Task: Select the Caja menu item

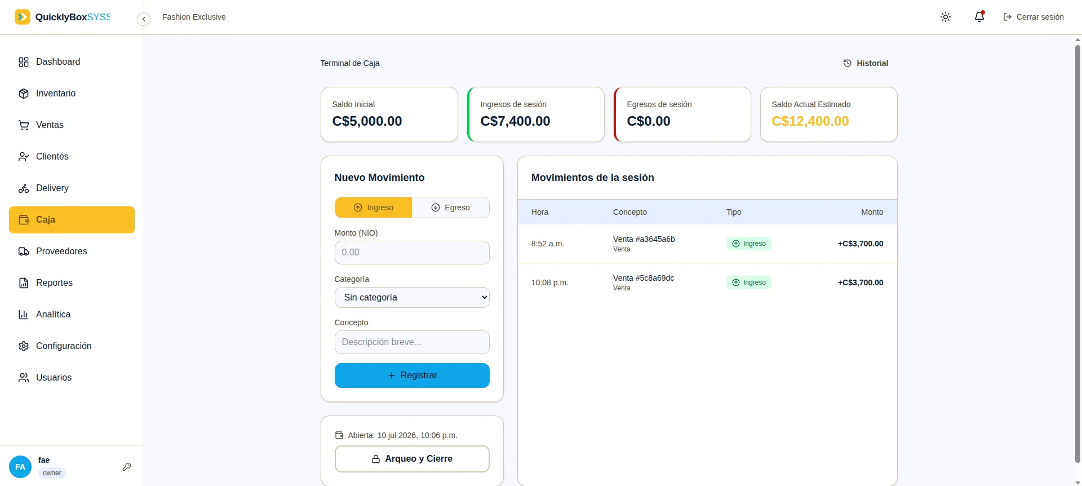Action: 72,220
